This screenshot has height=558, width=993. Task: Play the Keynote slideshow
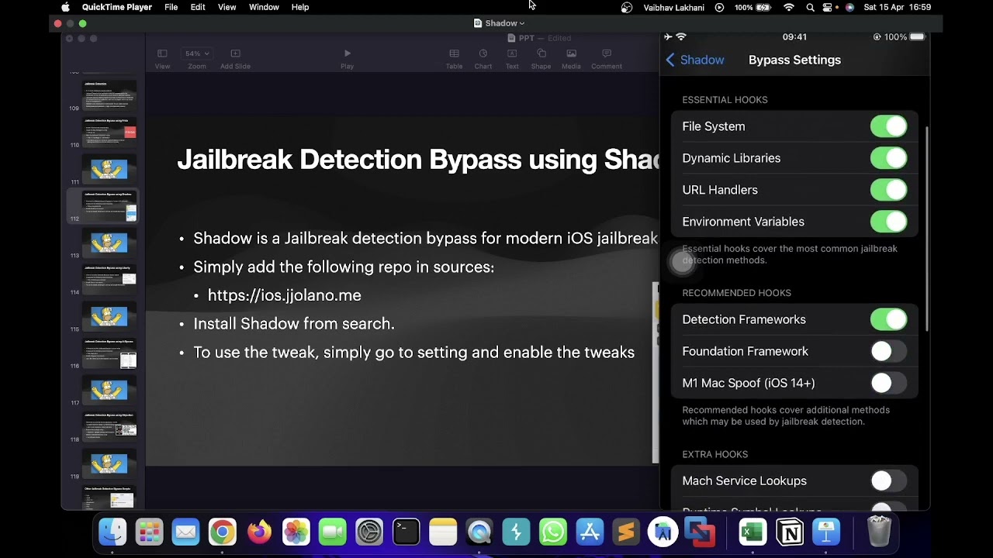pos(347,59)
